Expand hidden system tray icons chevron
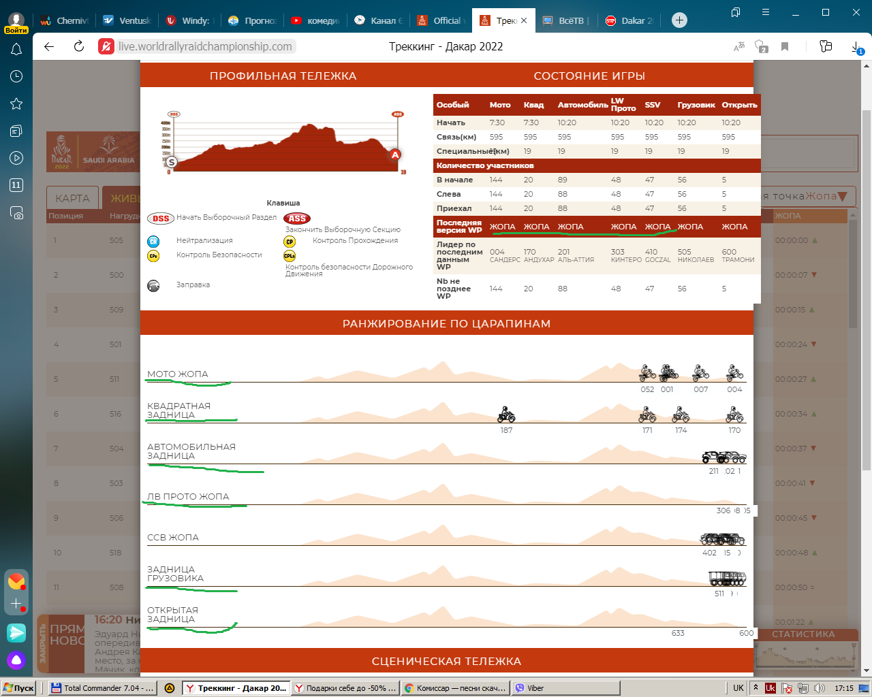The height and width of the screenshot is (697, 872). pos(756,688)
